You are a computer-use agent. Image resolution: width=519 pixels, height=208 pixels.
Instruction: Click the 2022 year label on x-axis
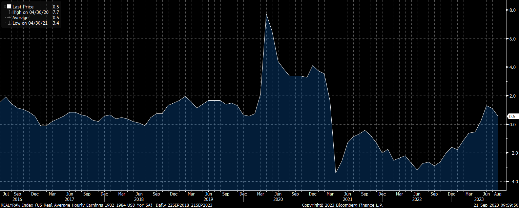click(x=417, y=200)
